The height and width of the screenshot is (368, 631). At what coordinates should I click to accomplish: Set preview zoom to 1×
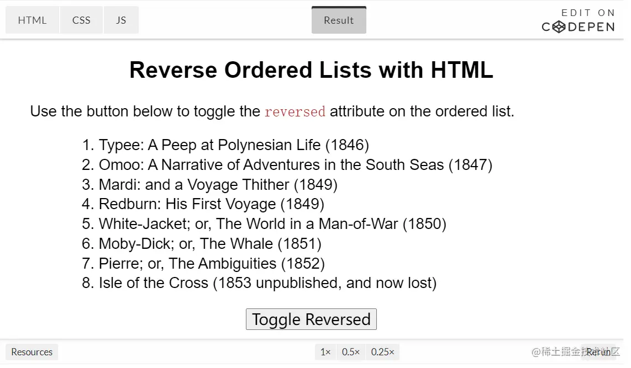[325, 352]
